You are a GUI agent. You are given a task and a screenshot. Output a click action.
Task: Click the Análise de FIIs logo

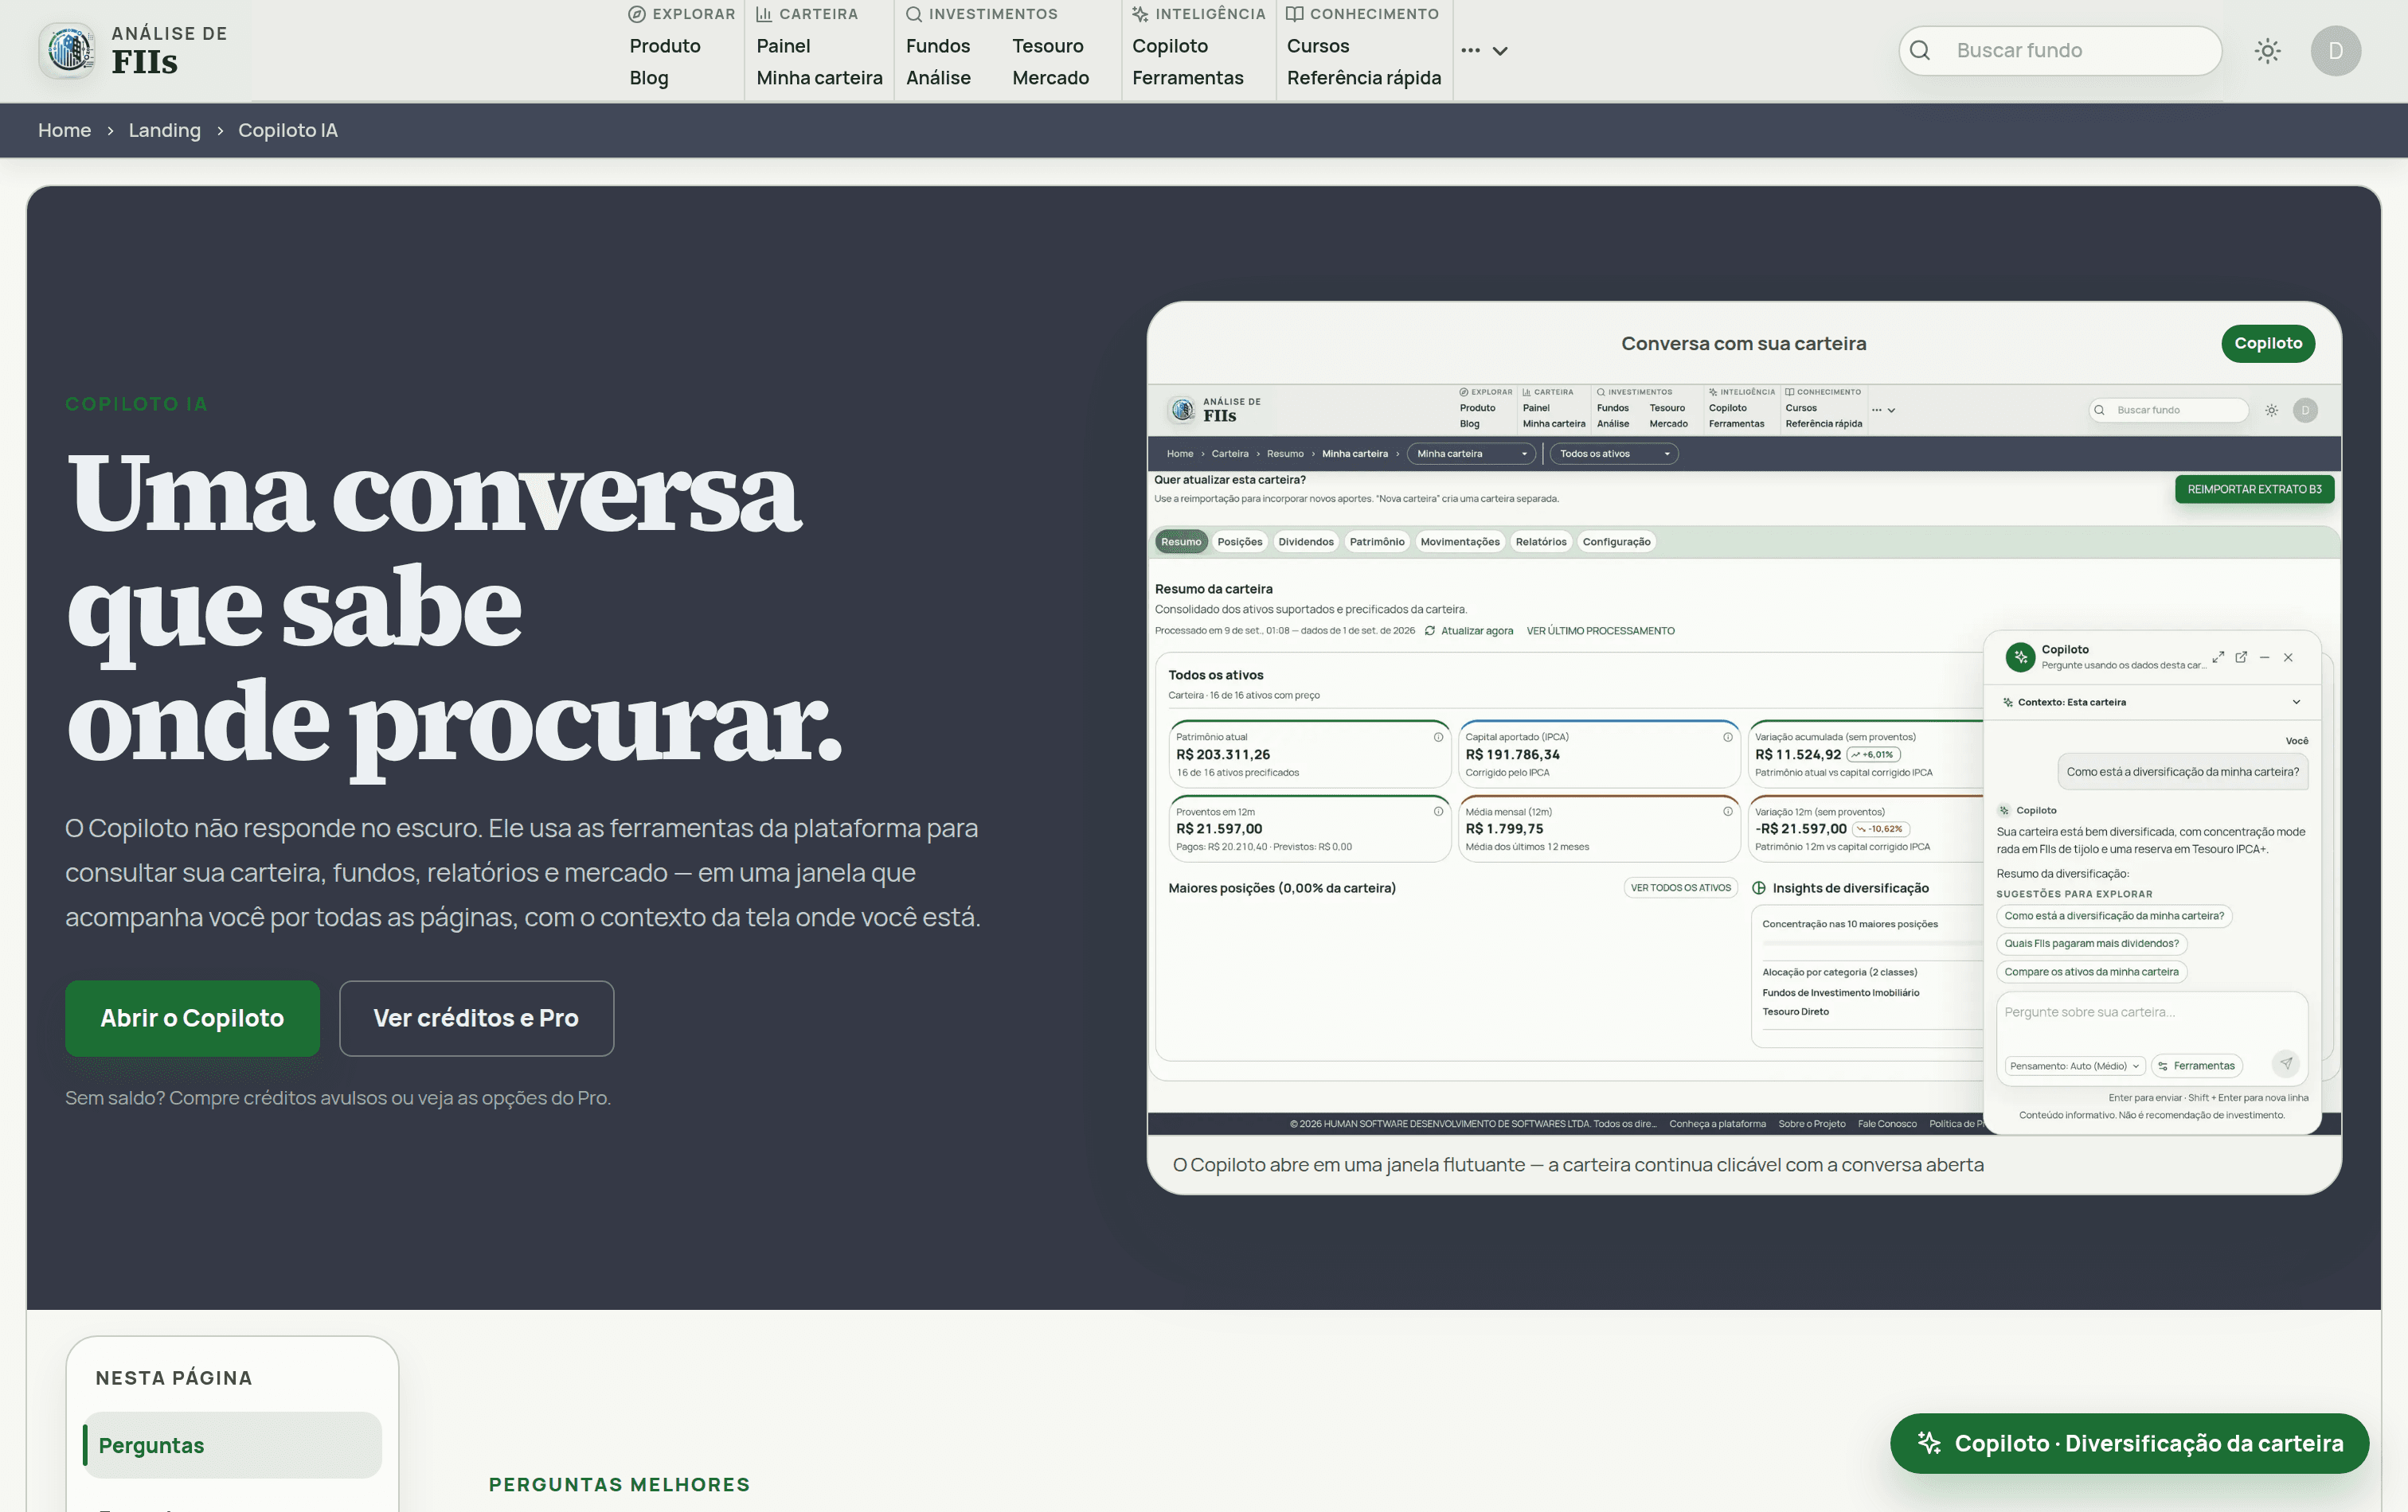point(133,50)
